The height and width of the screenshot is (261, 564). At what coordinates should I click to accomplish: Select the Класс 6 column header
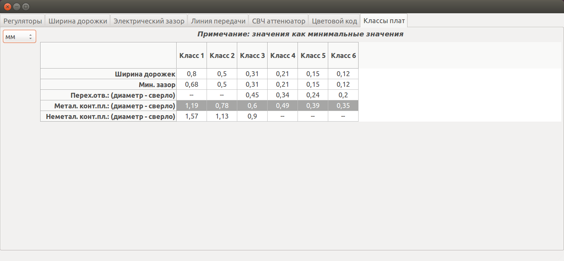[x=343, y=56]
